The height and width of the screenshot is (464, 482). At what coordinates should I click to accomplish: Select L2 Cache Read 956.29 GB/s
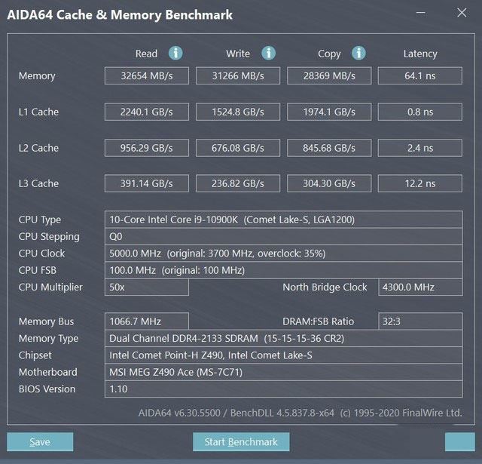(147, 148)
